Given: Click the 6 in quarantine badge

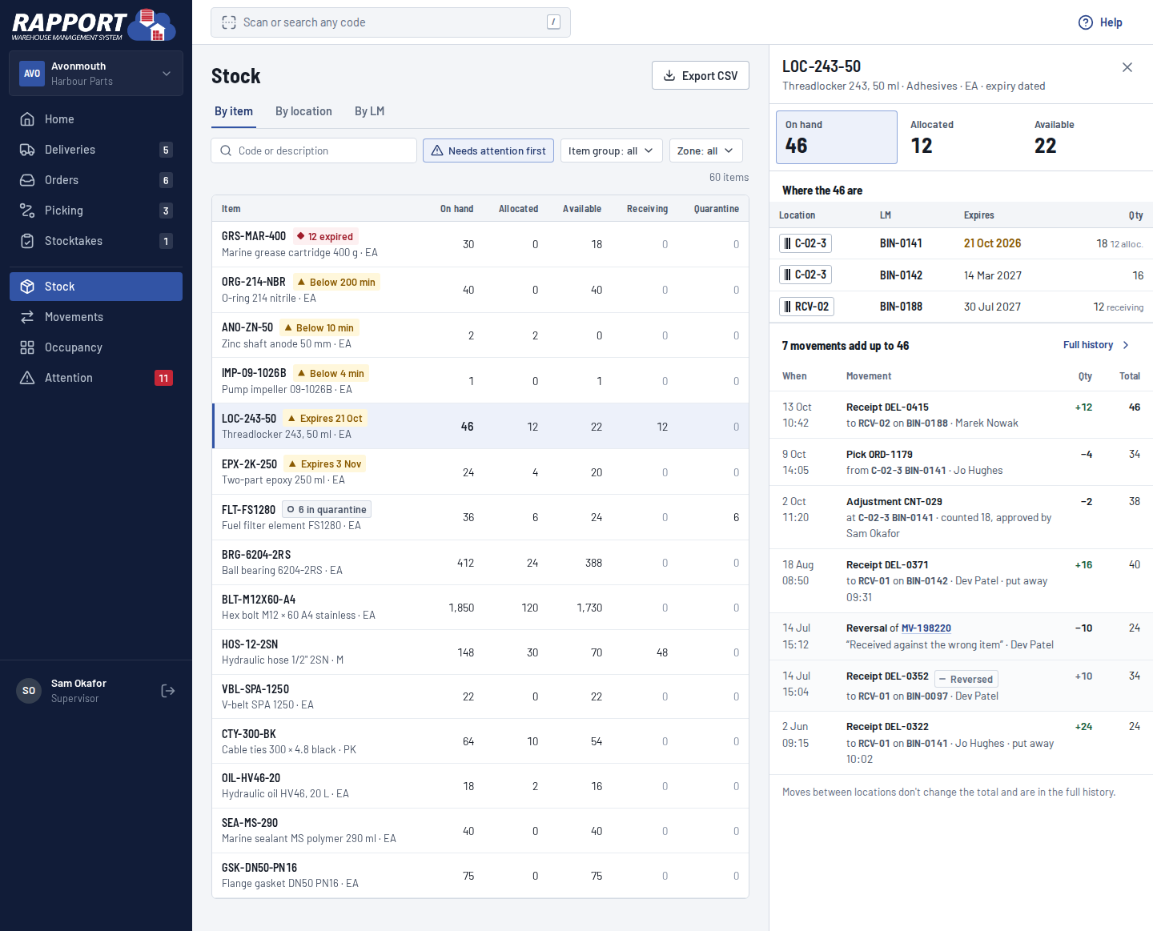Looking at the screenshot, I should [327, 509].
